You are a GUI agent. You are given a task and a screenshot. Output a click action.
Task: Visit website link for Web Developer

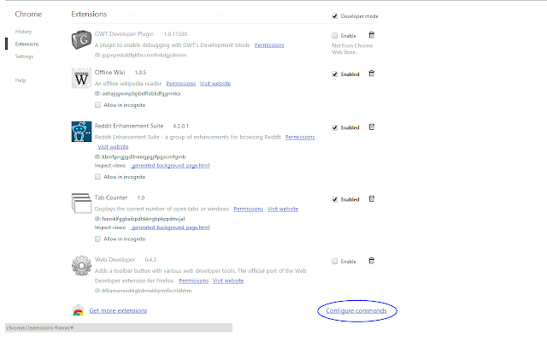(x=228, y=280)
